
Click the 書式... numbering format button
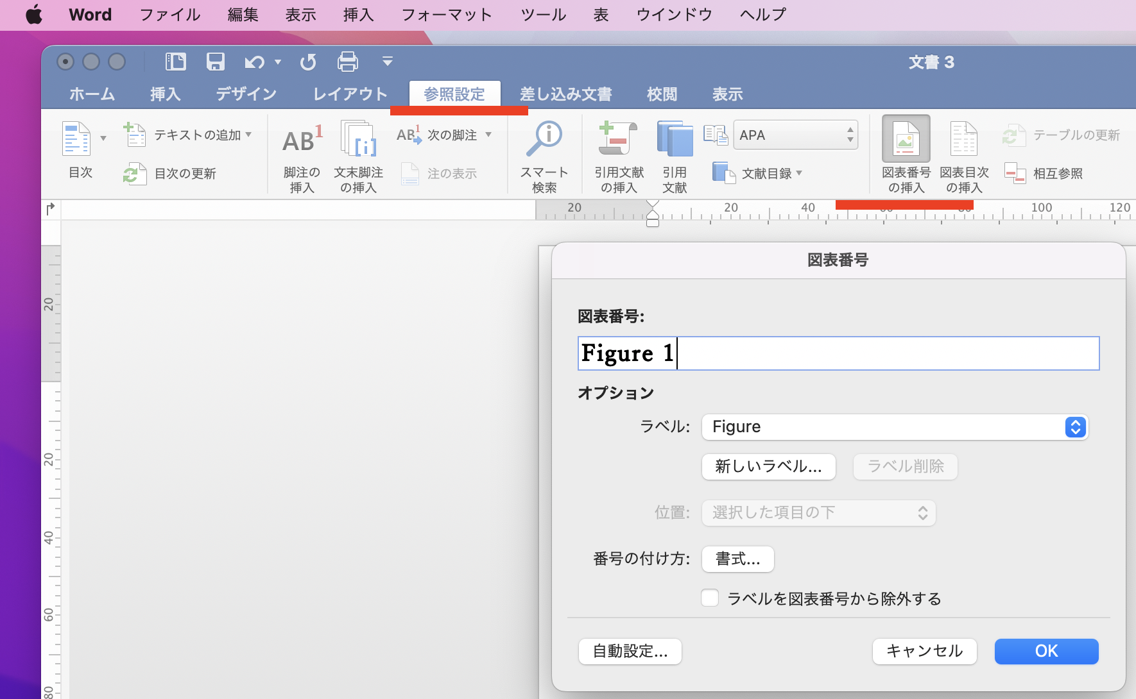(x=737, y=559)
